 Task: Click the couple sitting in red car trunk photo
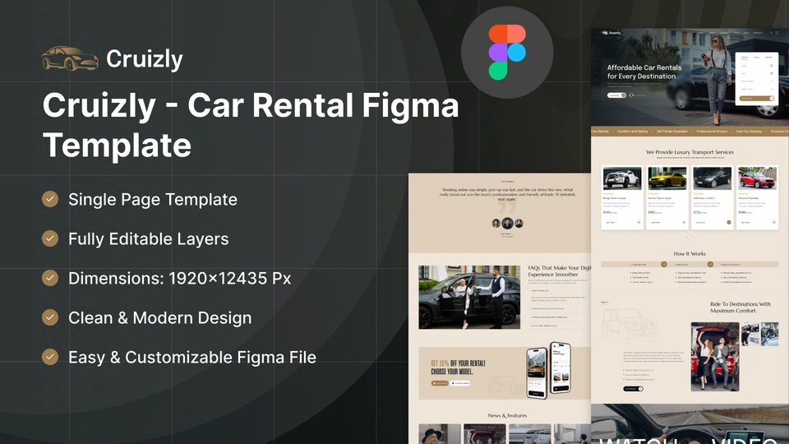[715, 356]
